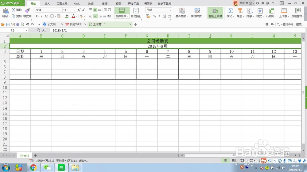
Task: Select the Sheet1 worksheet tab
Action: coord(25,155)
